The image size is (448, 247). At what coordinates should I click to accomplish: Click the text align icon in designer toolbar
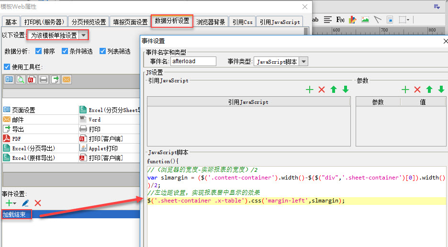(x=328, y=20)
